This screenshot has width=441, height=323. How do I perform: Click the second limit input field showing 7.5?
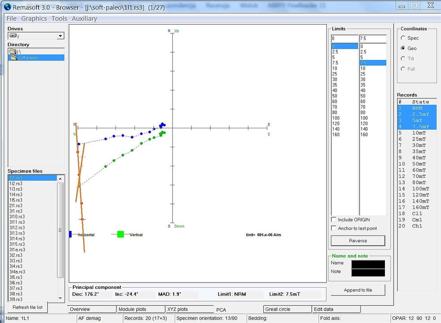pyautogui.click(x=372, y=38)
